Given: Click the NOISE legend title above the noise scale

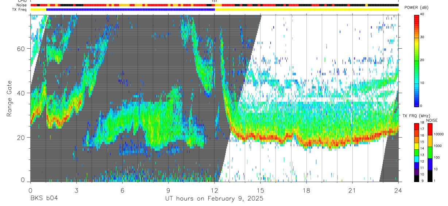Looking at the screenshot, I should click(x=432, y=120).
